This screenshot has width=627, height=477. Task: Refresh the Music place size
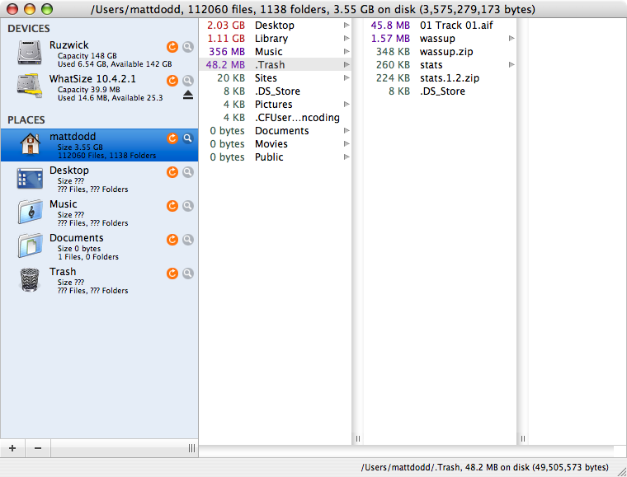coord(172,206)
